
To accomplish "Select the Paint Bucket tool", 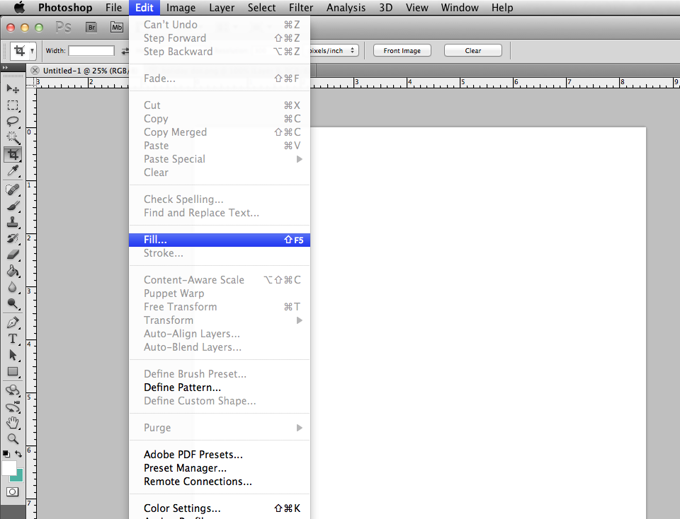I will (13, 271).
